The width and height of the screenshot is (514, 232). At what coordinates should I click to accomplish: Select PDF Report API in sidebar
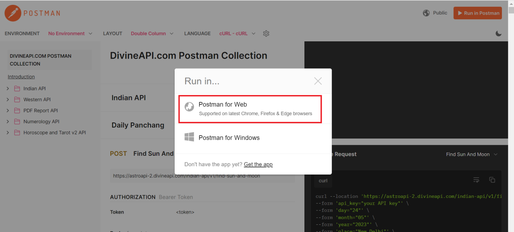click(41, 110)
